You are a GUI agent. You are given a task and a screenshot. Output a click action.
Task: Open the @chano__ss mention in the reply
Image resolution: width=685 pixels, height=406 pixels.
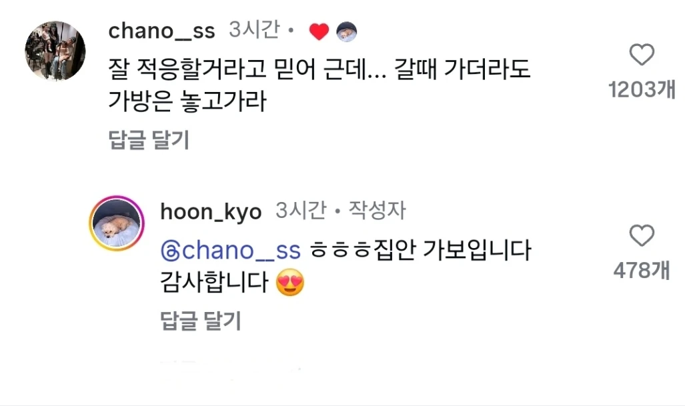click(x=241, y=251)
